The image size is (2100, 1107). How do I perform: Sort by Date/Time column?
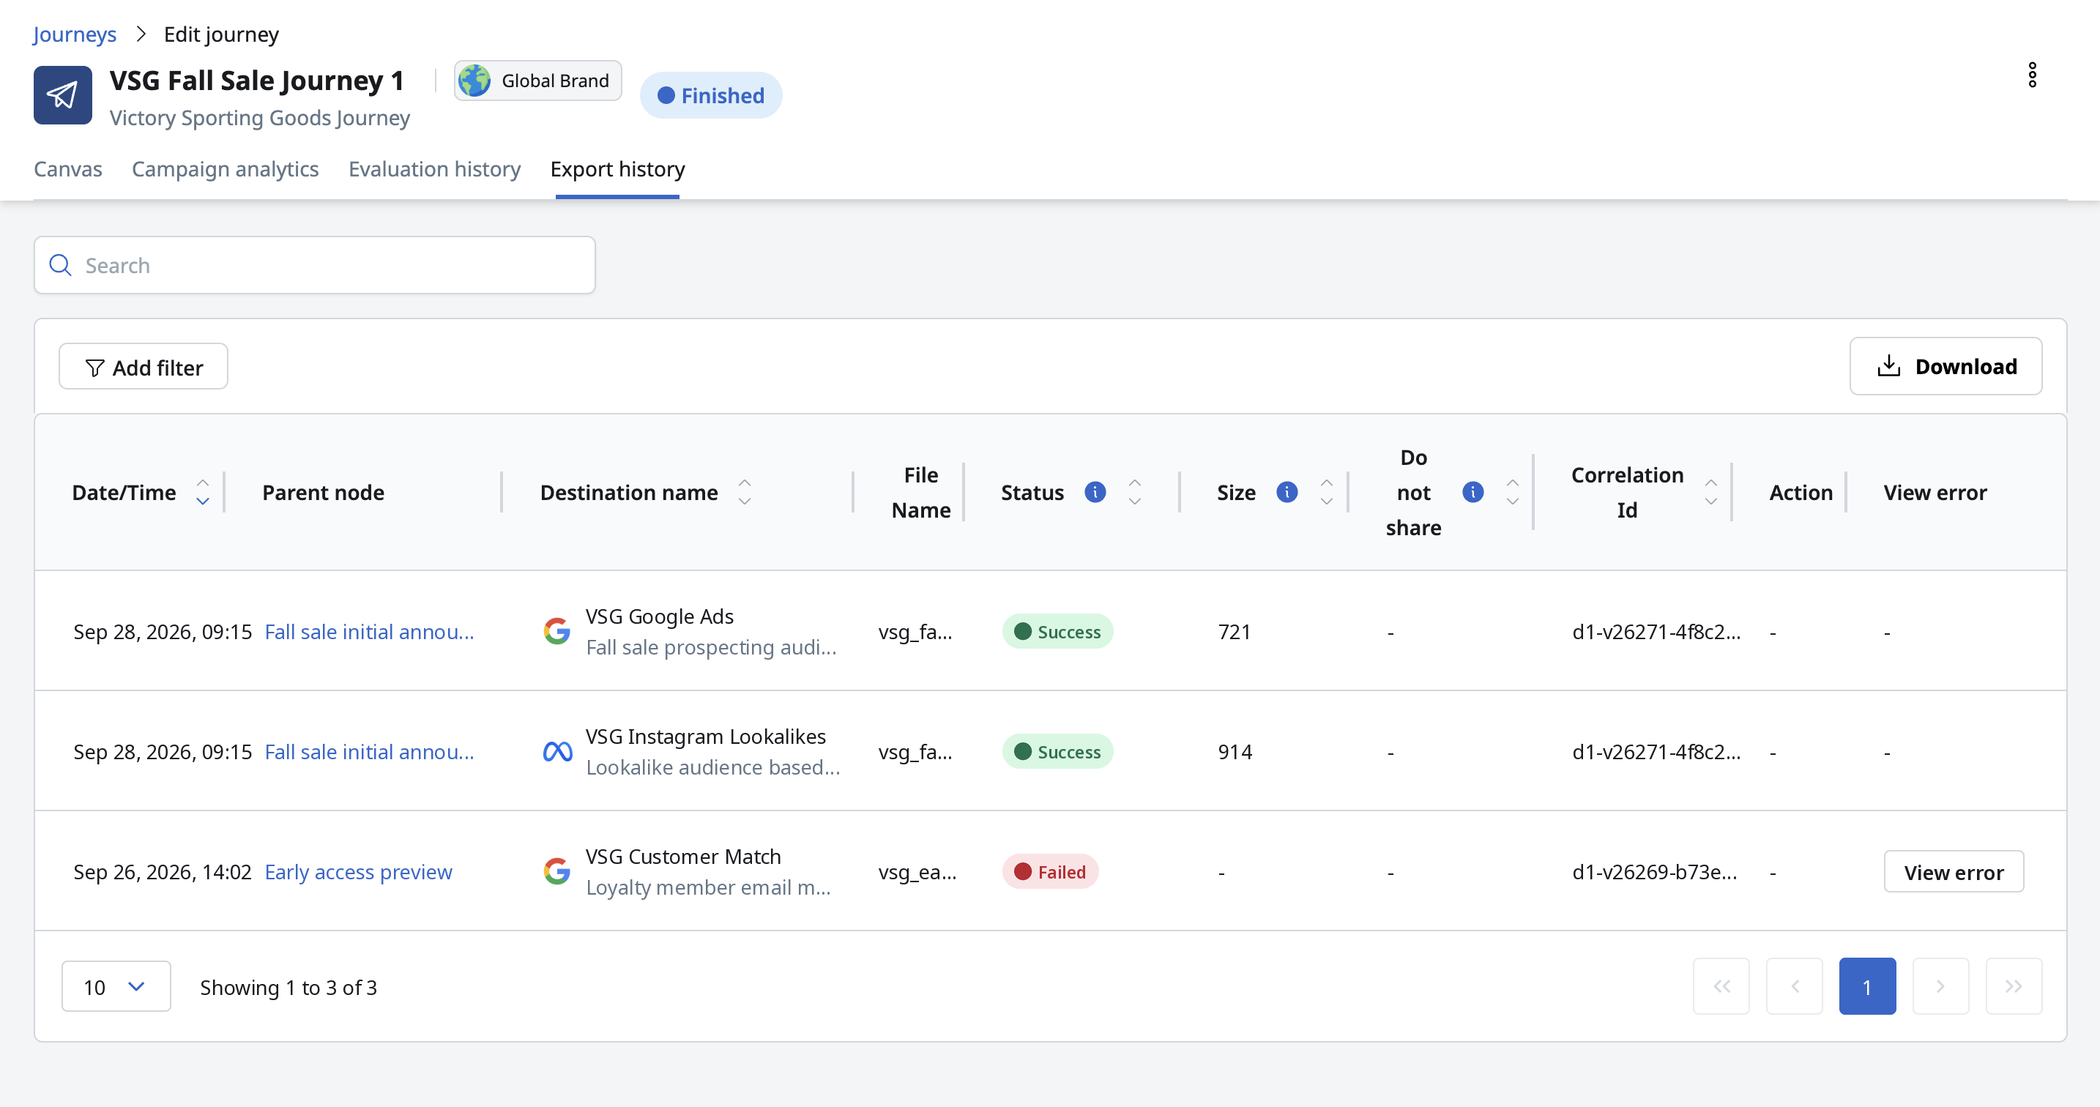coord(202,492)
